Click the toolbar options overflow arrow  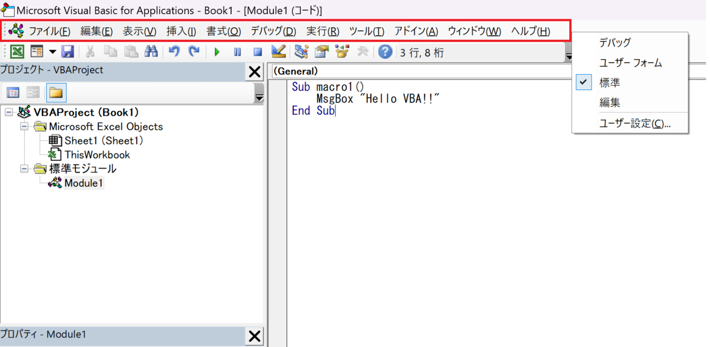(x=568, y=57)
